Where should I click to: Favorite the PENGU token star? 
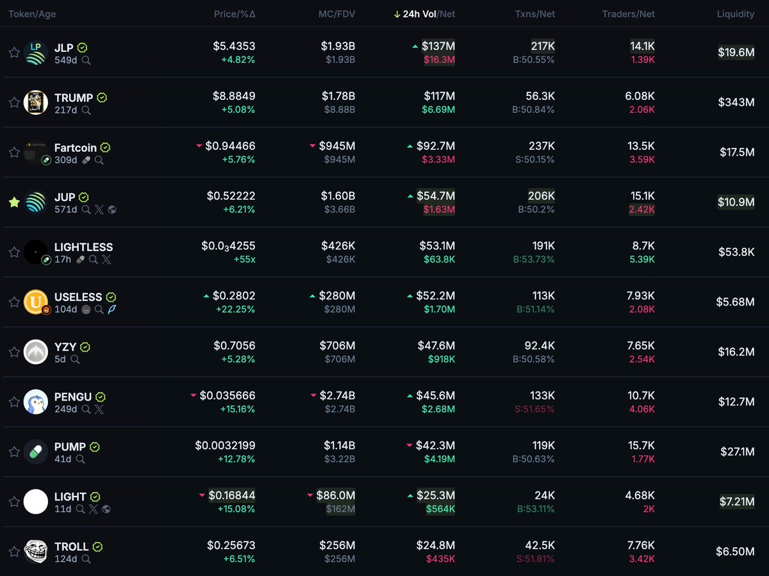point(14,402)
